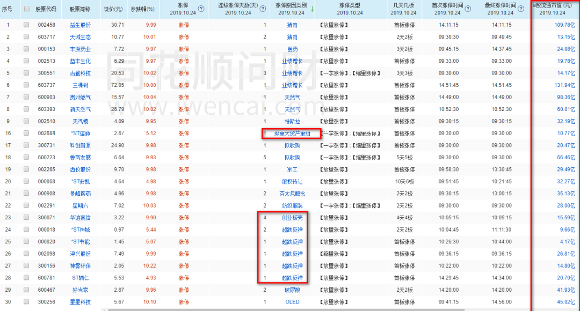Open stock 新天然气 link
580x311 pixels.
pyautogui.click(x=80, y=109)
